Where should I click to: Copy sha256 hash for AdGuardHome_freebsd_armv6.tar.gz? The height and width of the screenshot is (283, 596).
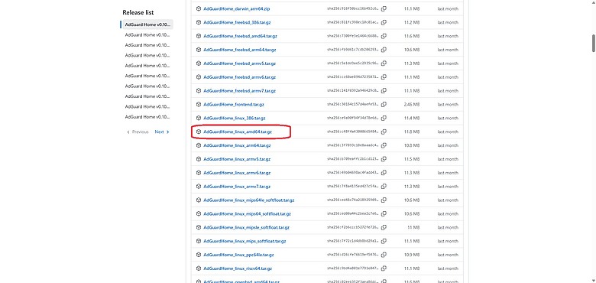click(x=384, y=77)
